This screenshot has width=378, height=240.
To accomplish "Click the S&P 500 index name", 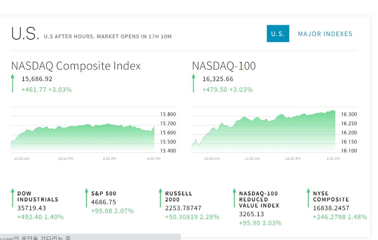I will coord(104,194).
